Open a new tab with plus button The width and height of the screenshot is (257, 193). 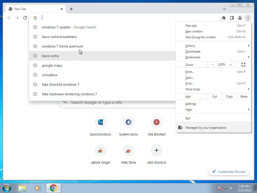click(x=71, y=9)
